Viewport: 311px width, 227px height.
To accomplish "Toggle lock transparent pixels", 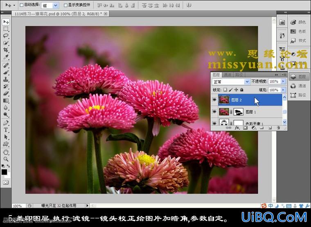I will [x=225, y=90].
